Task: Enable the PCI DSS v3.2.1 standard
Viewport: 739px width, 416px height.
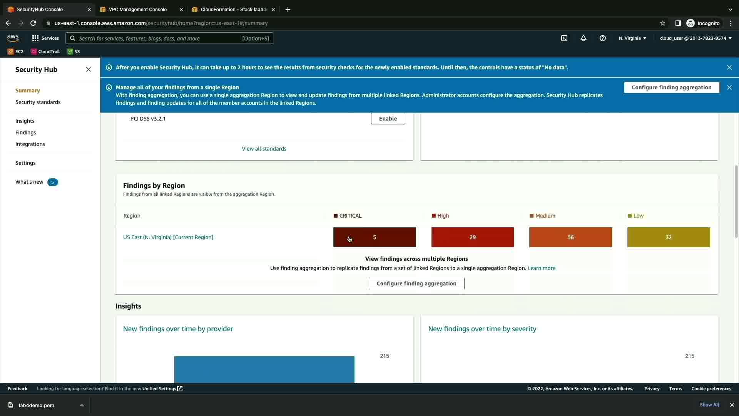Action: click(x=388, y=119)
